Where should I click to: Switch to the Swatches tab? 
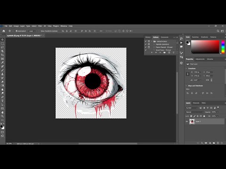(195, 37)
